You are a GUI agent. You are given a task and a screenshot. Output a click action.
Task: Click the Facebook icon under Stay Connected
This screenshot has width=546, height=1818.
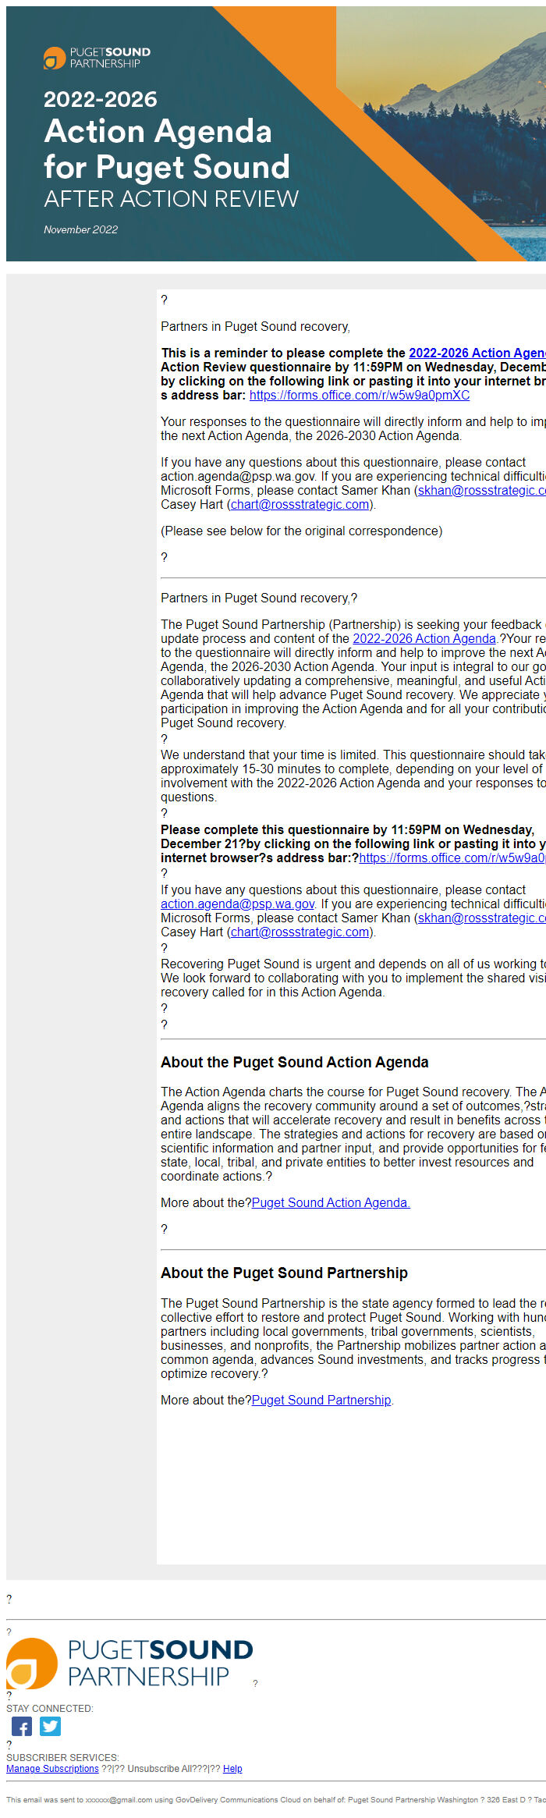[x=22, y=1727]
